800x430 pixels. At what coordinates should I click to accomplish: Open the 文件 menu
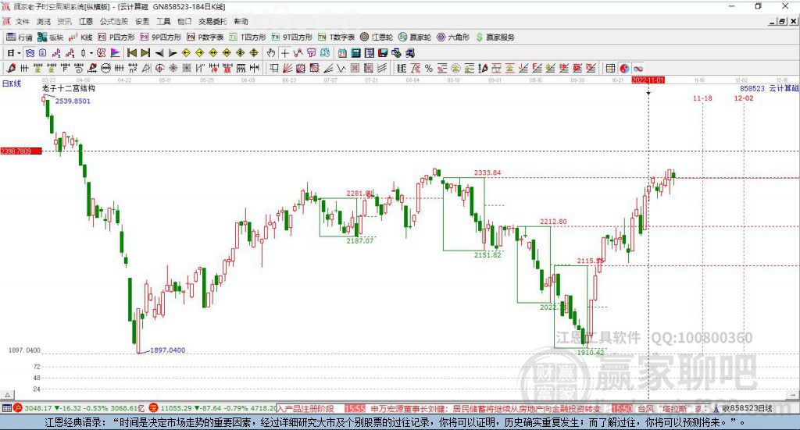coord(22,21)
